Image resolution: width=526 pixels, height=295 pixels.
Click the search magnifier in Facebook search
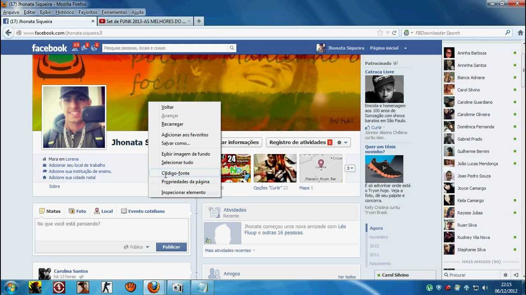click(232, 48)
